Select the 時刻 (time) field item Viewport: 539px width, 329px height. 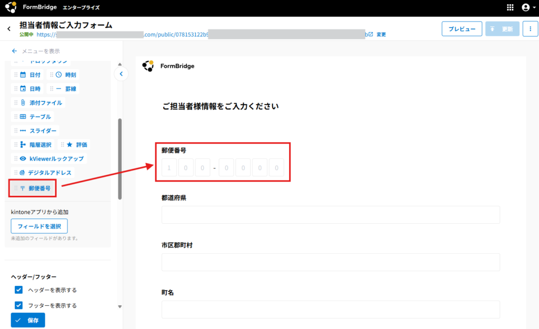pyautogui.click(x=66, y=75)
